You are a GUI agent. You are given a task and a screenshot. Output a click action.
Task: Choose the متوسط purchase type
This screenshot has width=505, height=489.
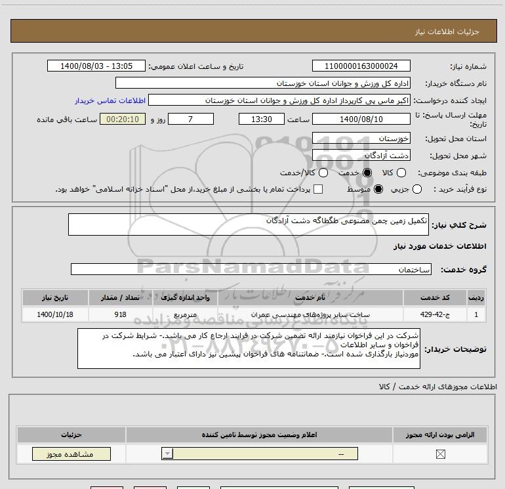378,189
